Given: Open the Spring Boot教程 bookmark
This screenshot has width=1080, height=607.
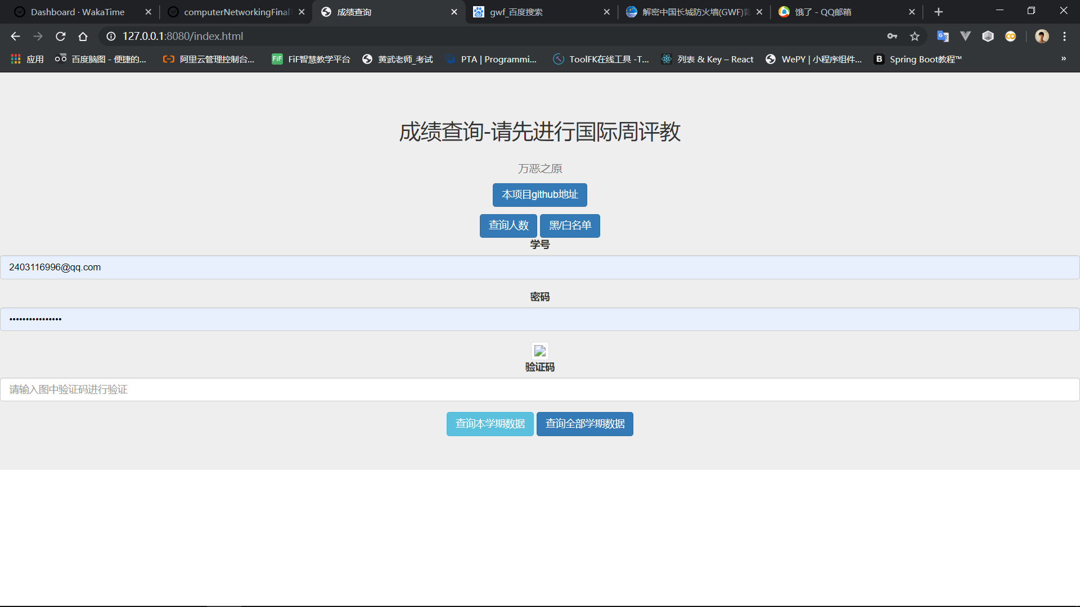Looking at the screenshot, I should [x=918, y=59].
